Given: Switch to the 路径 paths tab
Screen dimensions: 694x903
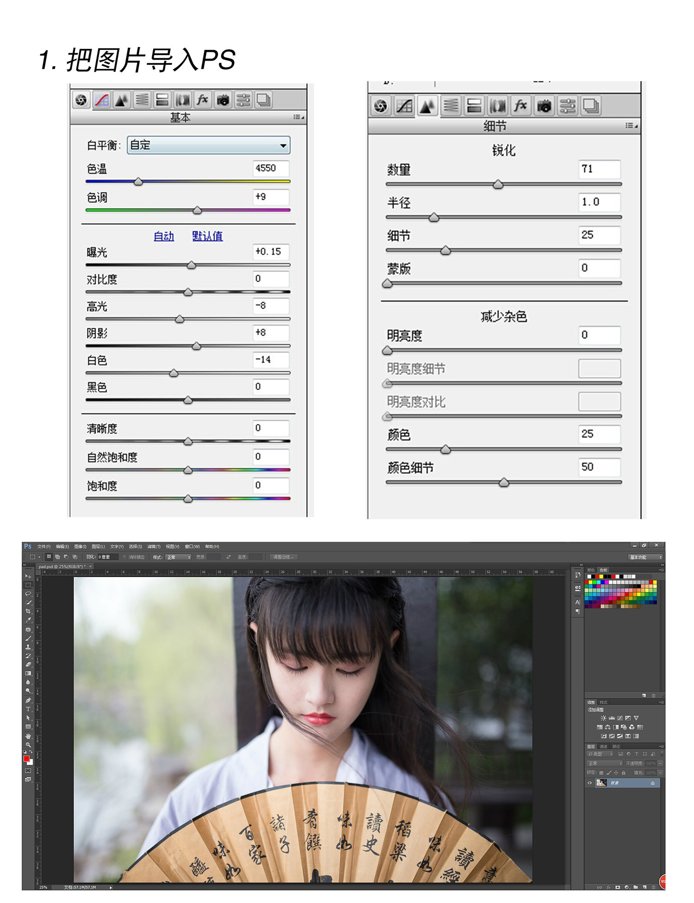Looking at the screenshot, I should (x=616, y=747).
